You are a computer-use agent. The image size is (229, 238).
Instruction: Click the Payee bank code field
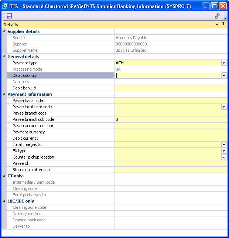171,101
